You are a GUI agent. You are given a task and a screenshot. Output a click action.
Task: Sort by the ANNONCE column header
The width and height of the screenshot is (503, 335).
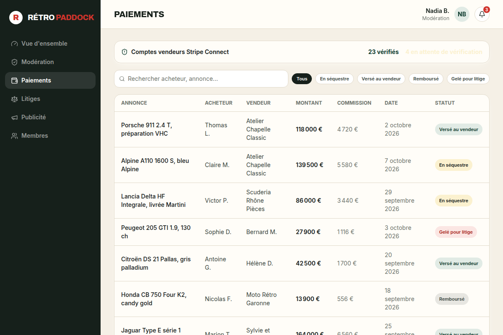pyautogui.click(x=134, y=103)
